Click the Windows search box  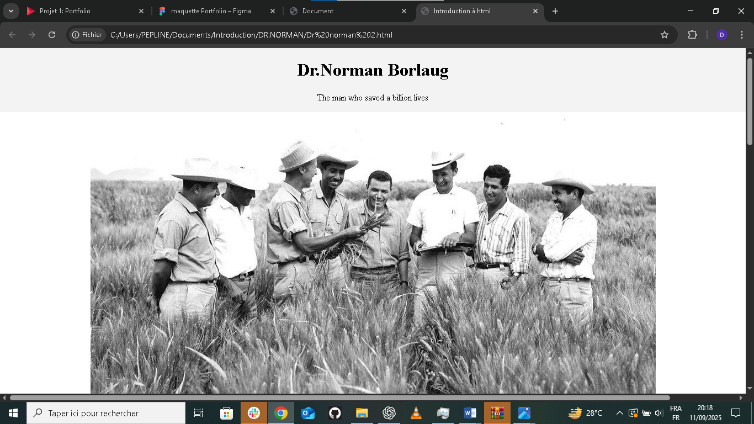click(106, 413)
